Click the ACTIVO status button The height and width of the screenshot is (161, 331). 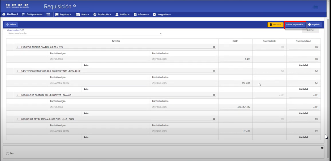[310, 30]
